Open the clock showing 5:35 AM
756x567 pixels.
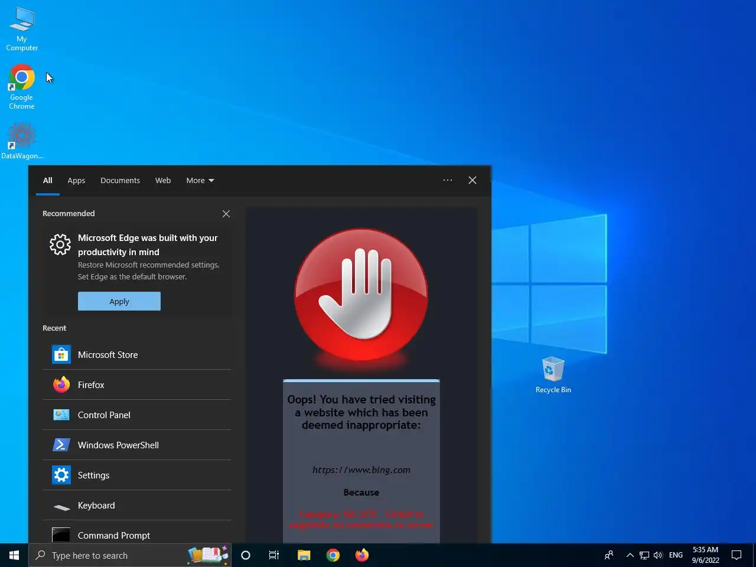coord(705,555)
